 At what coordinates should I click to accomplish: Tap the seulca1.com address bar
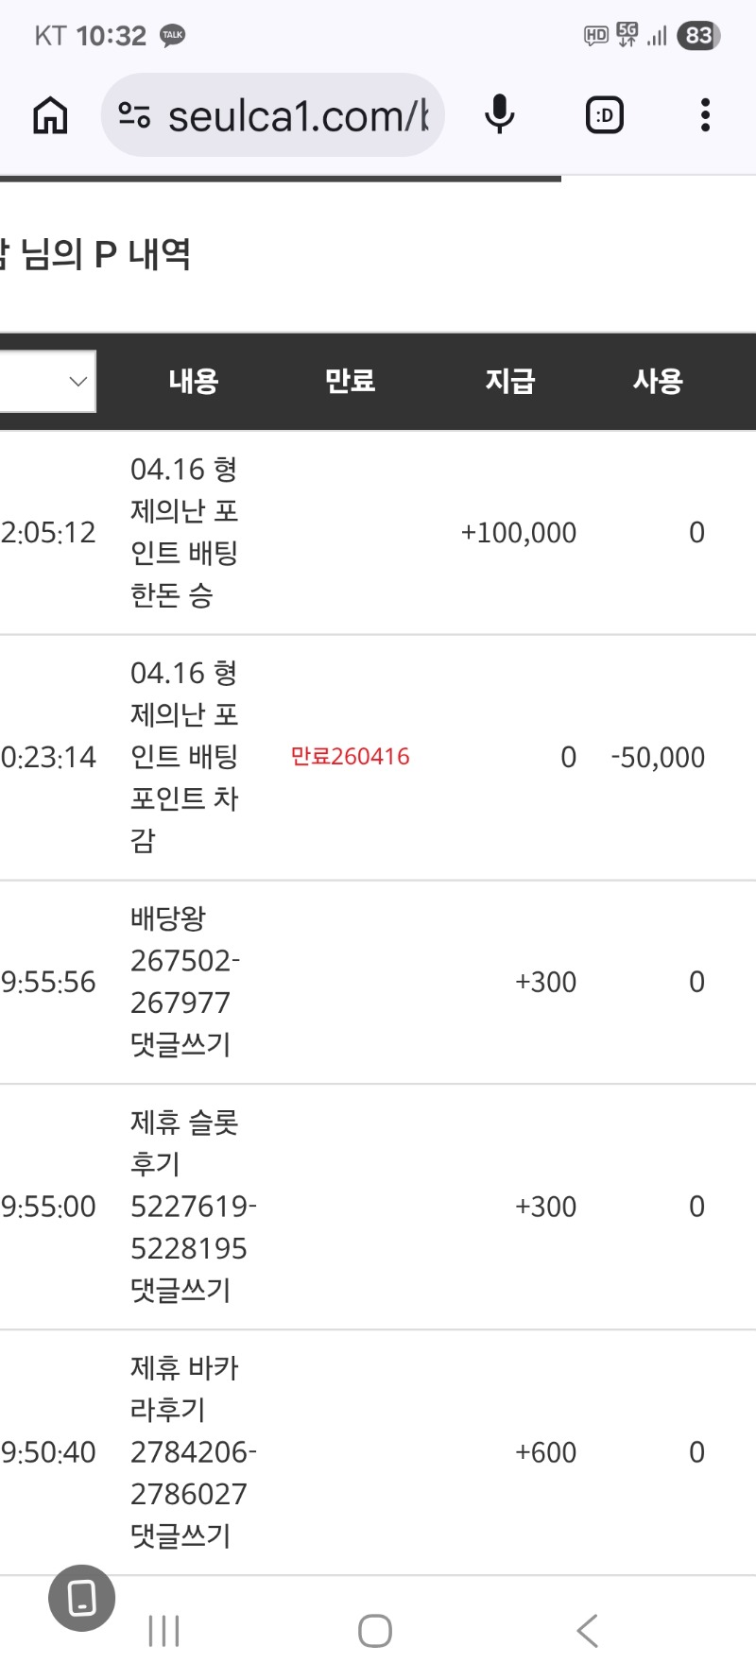298,116
